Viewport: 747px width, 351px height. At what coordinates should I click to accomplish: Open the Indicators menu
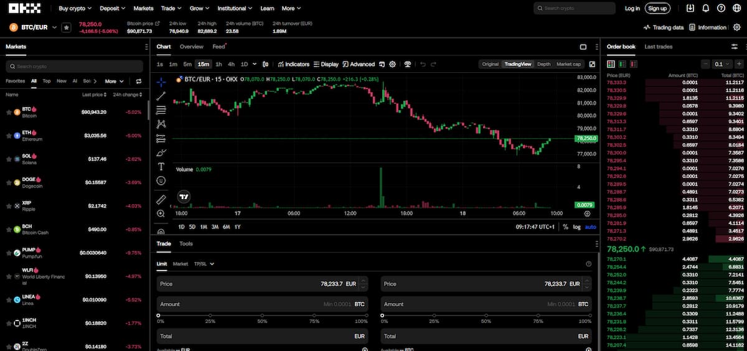pyautogui.click(x=293, y=64)
